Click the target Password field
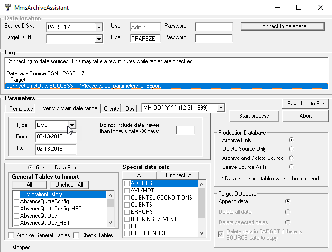The width and height of the screenshot is (332, 252). pyautogui.click(x=214, y=38)
